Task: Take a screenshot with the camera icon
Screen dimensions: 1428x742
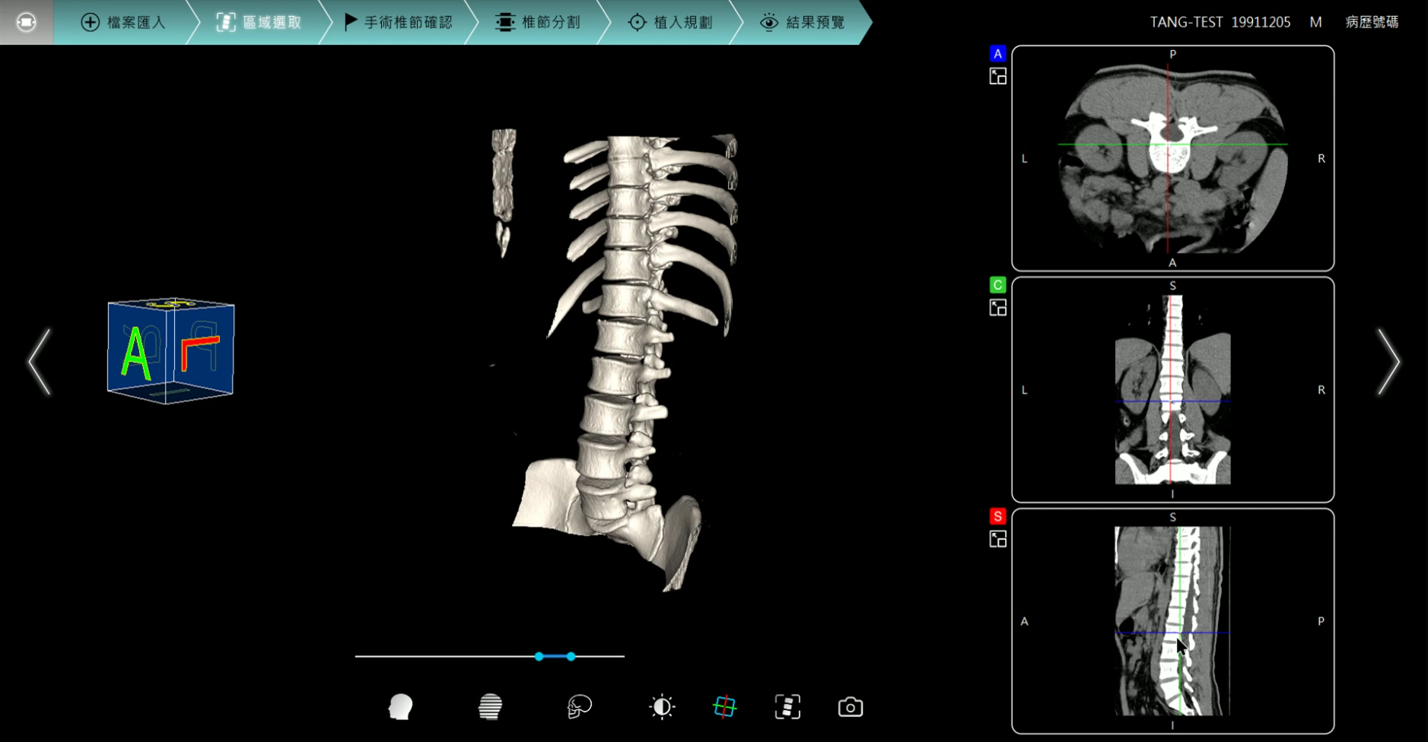Action: (x=850, y=707)
